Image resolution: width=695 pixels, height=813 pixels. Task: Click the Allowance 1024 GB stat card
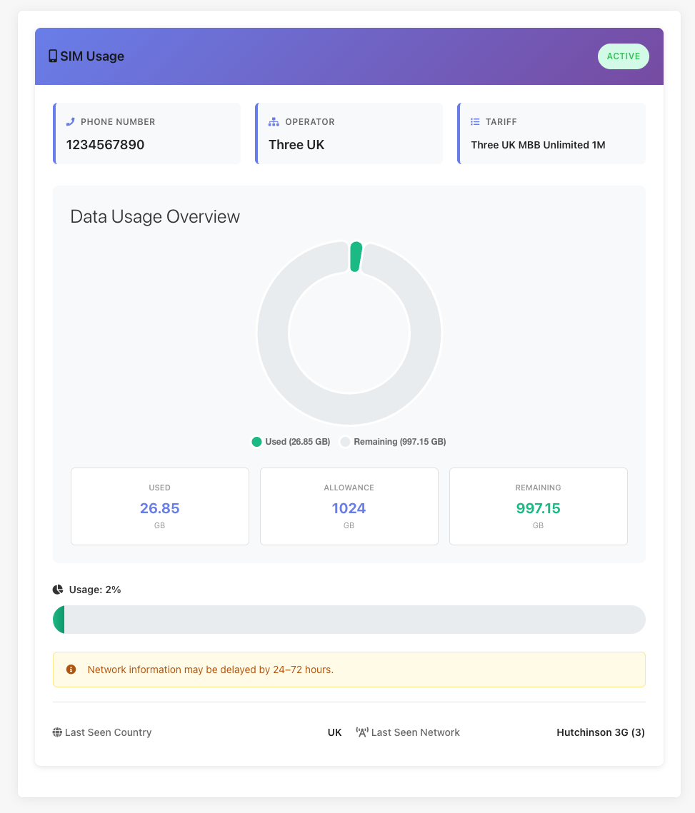(x=349, y=507)
